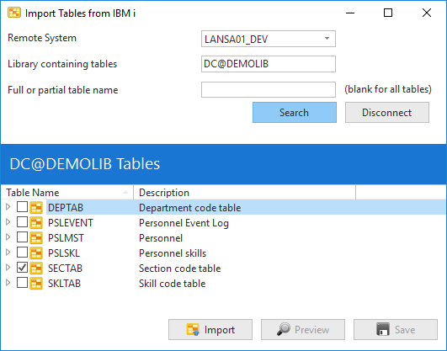Expand the DEPTAB table node
This screenshot has width=447, height=351.
coord(8,207)
